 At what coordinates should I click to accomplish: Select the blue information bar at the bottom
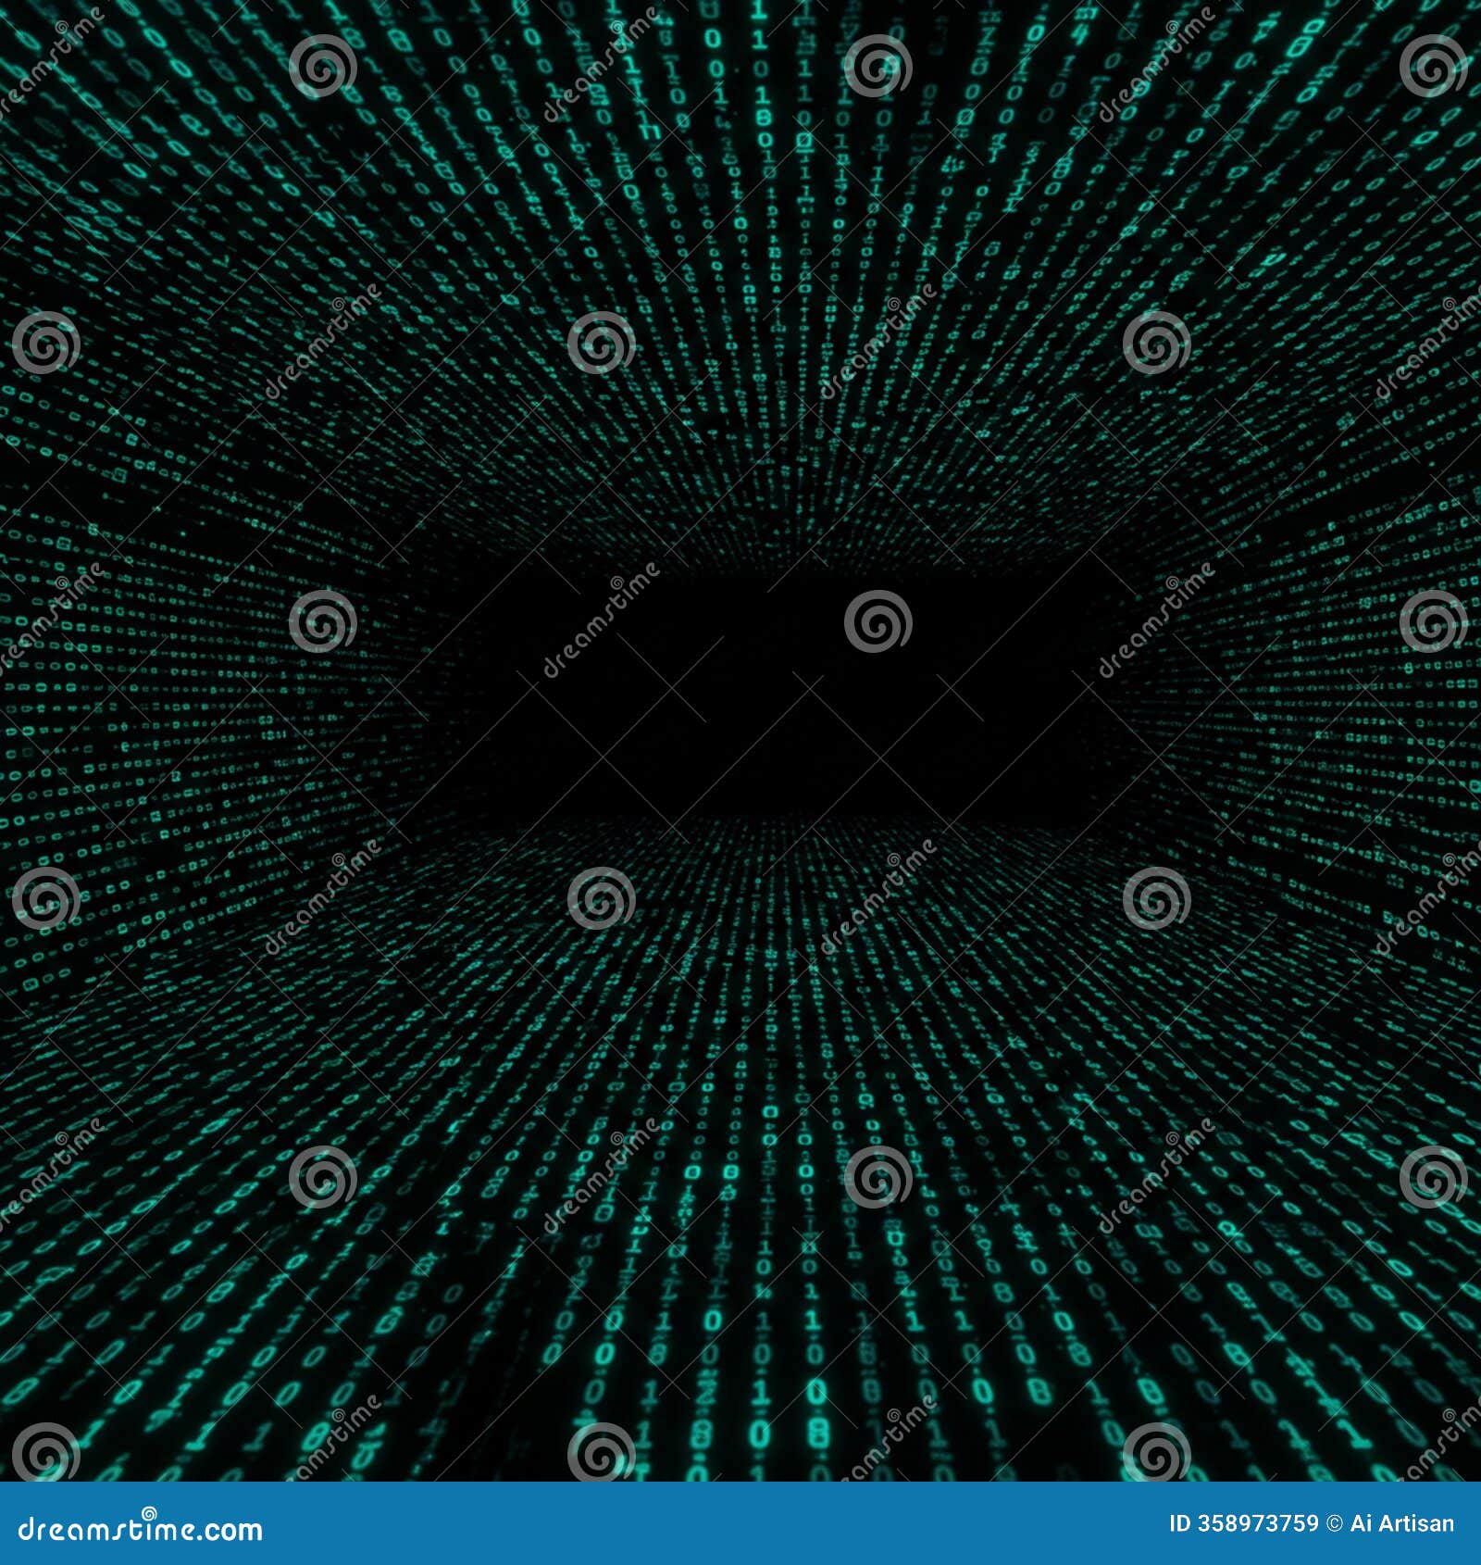[740, 1523]
